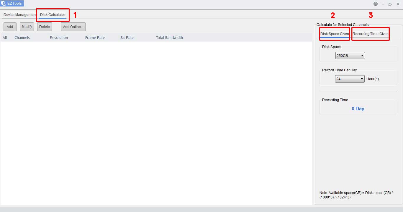Switch calculation mode to Recording Time Given
This screenshot has width=403, height=212.
tap(371, 34)
